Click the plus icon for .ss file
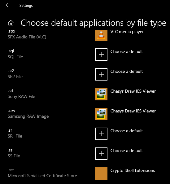 coord(101,154)
